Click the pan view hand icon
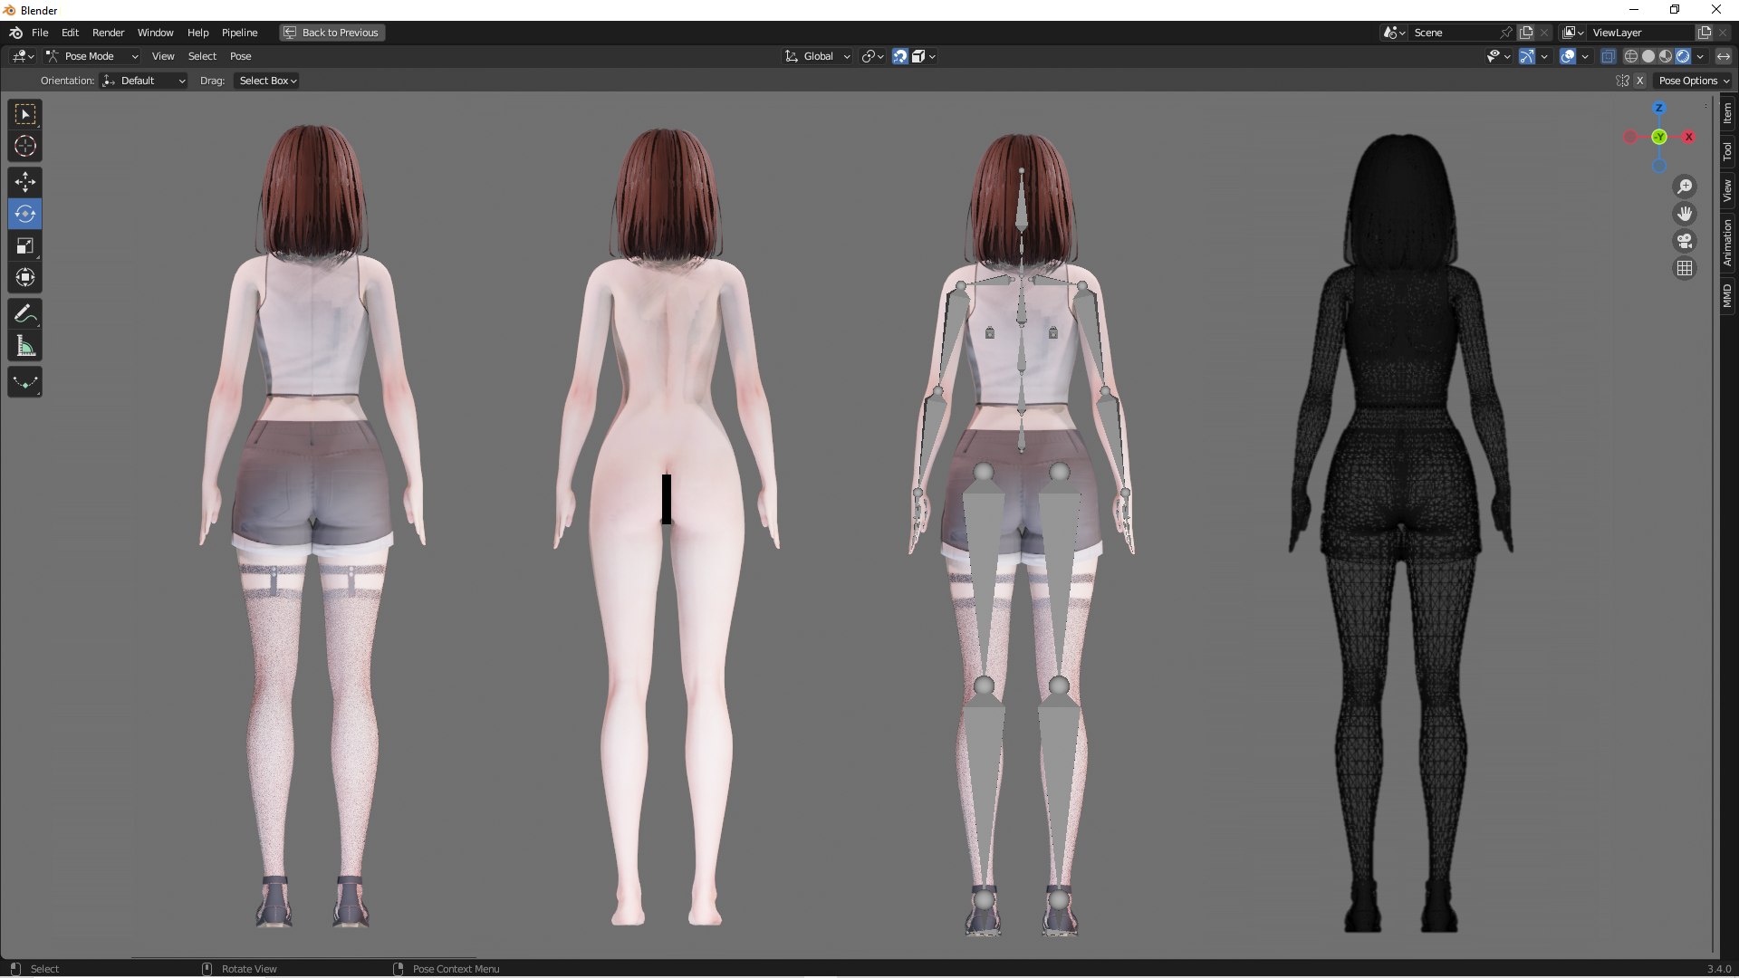 (1685, 214)
